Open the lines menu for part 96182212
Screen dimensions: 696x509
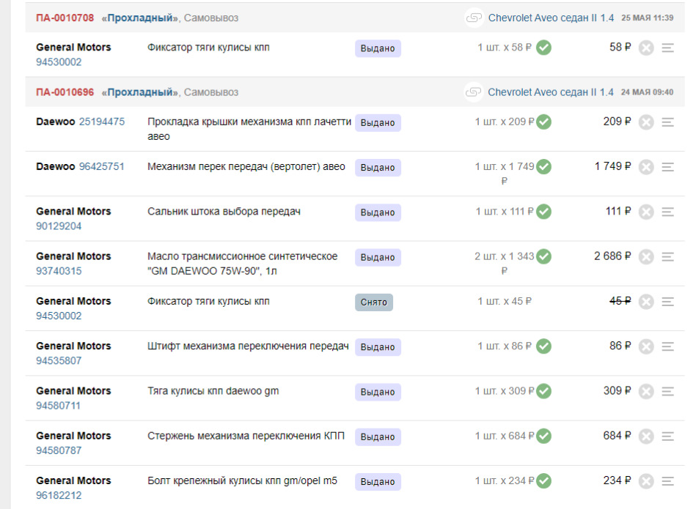pyautogui.click(x=667, y=481)
